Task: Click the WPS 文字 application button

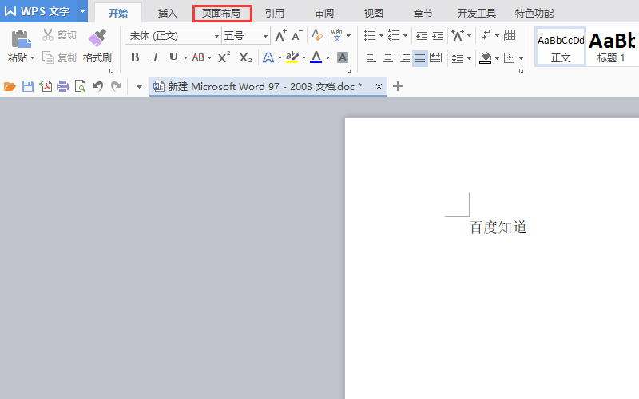Action: pos(38,11)
